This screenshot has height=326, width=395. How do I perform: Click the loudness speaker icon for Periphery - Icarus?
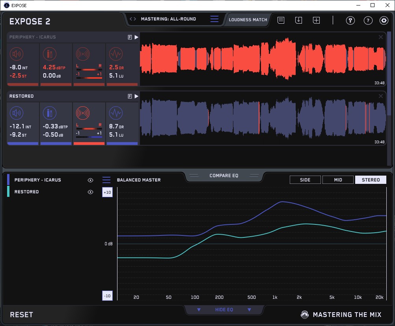(x=16, y=54)
